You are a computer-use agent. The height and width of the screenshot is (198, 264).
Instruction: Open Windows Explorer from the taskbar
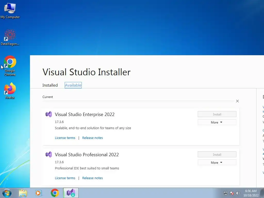click(x=23, y=193)
